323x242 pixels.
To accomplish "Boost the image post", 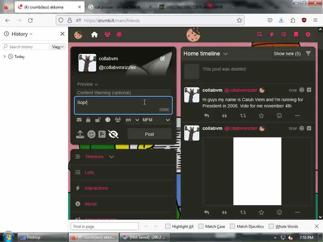I will pos(243,212).
